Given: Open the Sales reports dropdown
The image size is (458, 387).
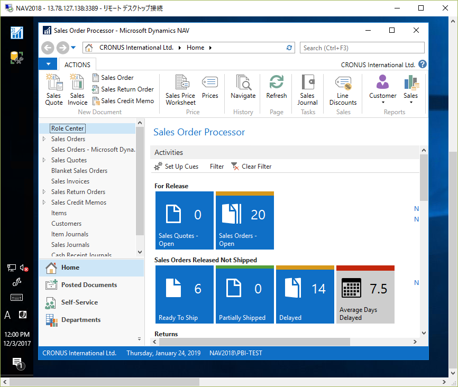Looking at the screenshot, I should 411,90.
